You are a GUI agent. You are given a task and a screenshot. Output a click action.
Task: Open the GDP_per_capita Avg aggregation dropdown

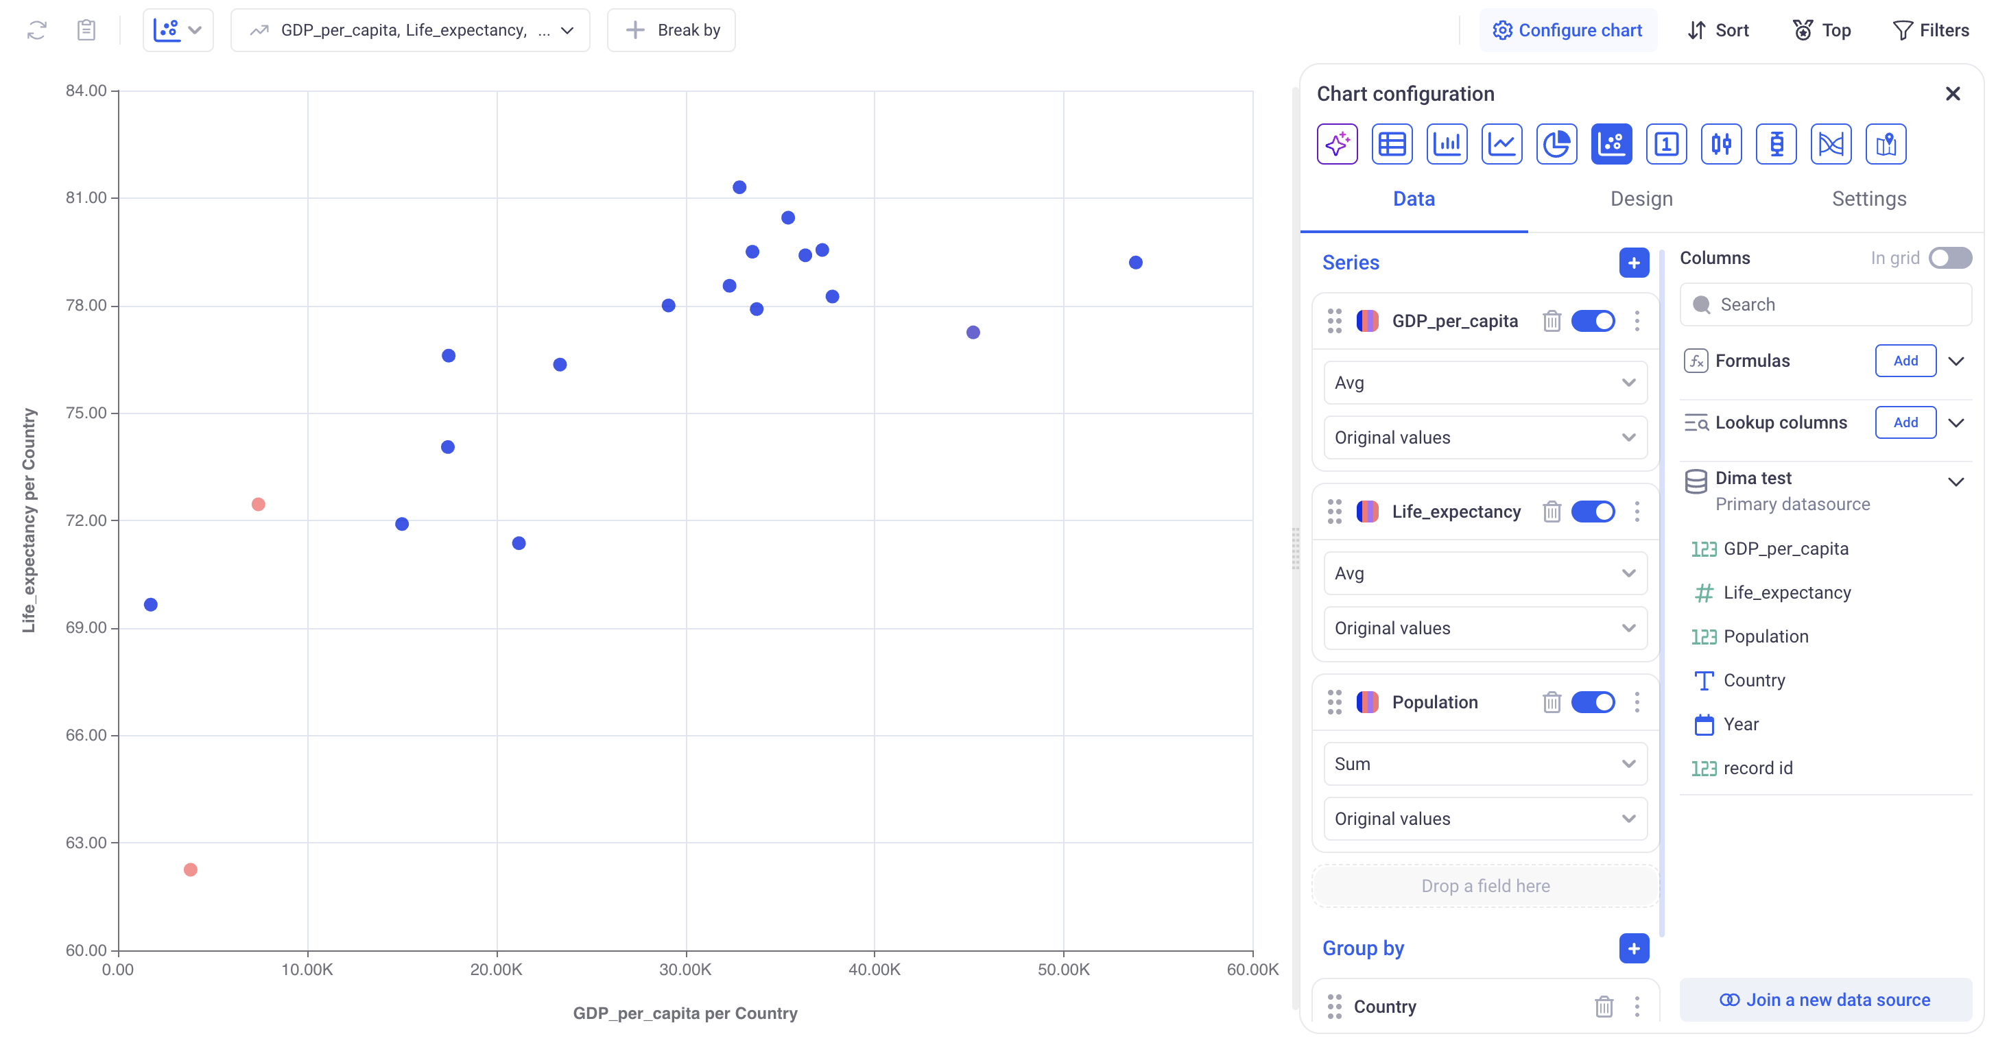[1484, 383]
